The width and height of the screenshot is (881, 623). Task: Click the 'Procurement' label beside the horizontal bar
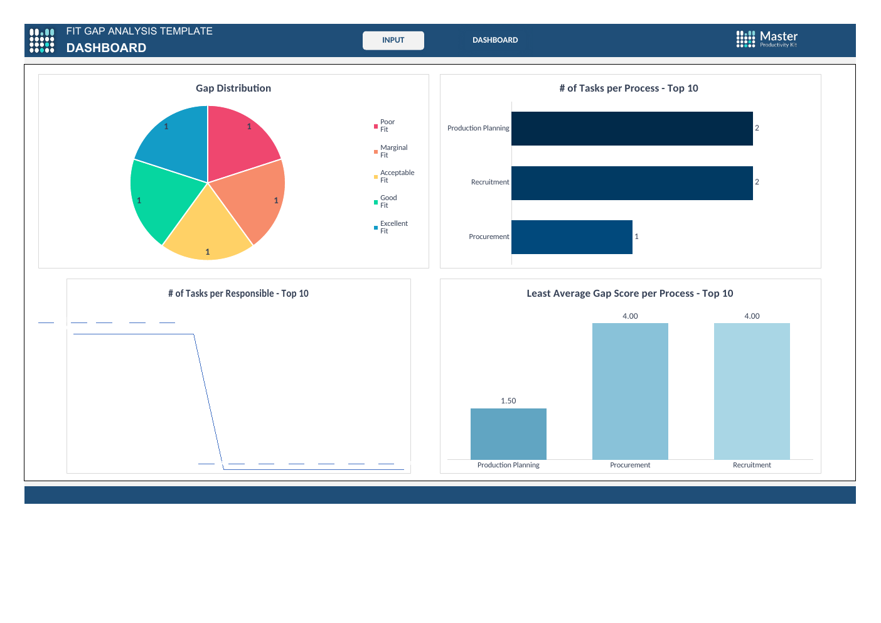click(489, 237)
